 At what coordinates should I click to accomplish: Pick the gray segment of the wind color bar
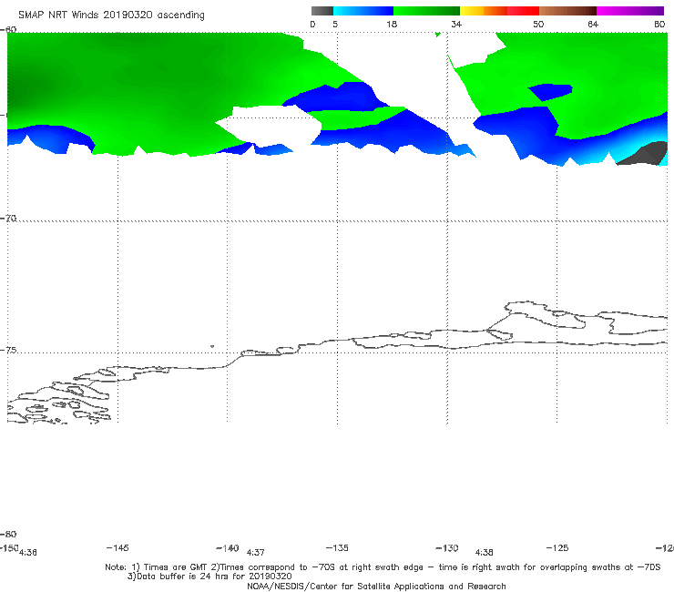322,11
